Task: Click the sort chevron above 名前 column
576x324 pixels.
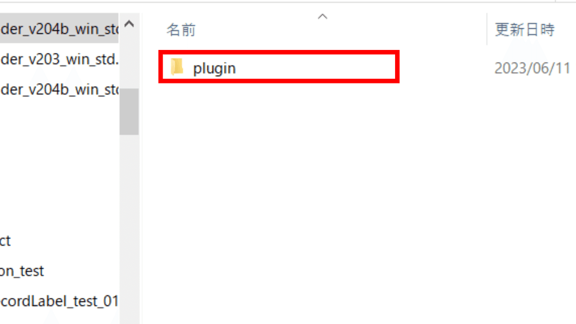Action: coord(323,17)
